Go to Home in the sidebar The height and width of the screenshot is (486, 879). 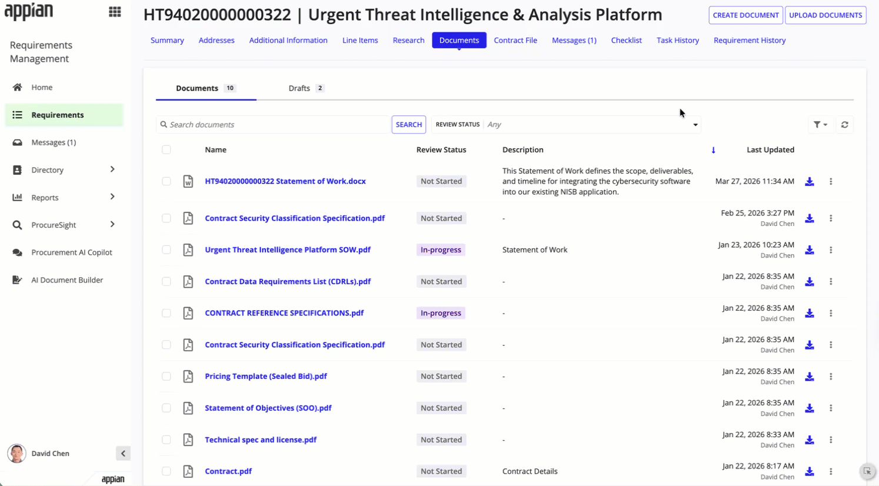(64, 87)
